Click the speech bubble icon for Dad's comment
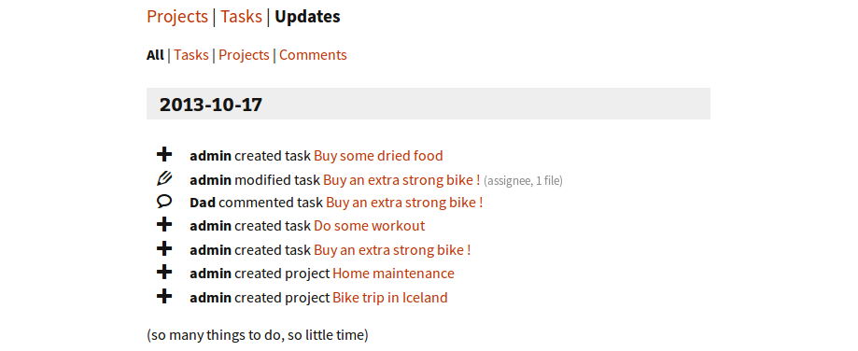 coord(164,202)
